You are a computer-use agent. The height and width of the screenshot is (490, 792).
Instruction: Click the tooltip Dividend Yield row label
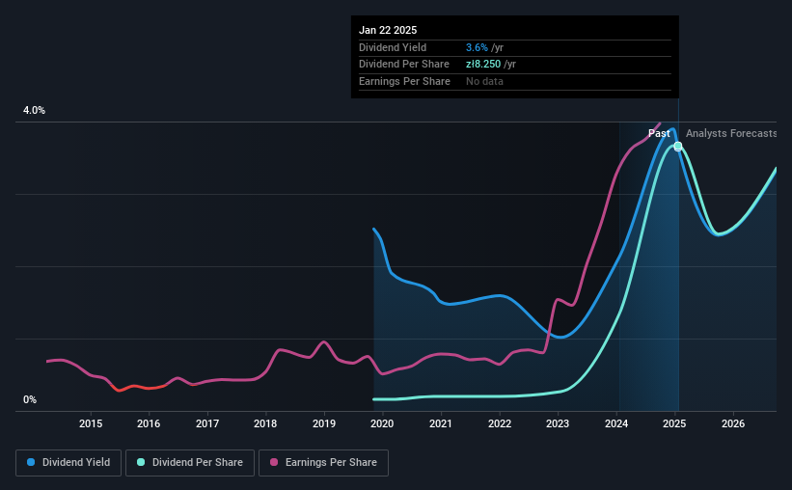click(x=393, y=47)
